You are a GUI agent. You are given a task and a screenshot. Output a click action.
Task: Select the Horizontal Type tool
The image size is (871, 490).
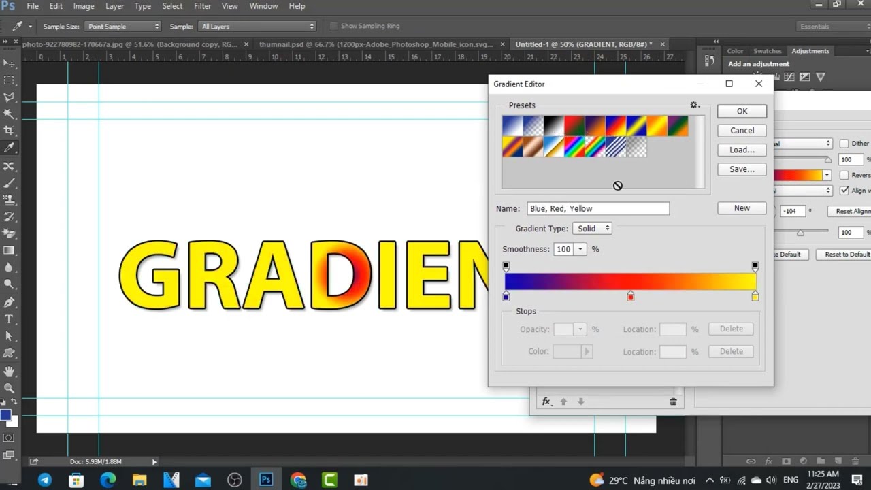coord(10,319)
